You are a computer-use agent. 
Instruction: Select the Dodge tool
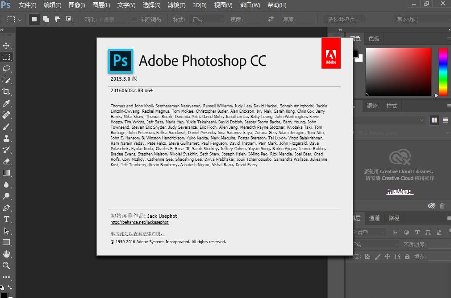[x=6, y=196]
